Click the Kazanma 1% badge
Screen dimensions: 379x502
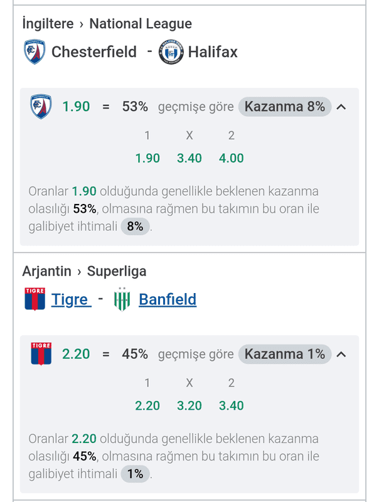tap(285, 354)
